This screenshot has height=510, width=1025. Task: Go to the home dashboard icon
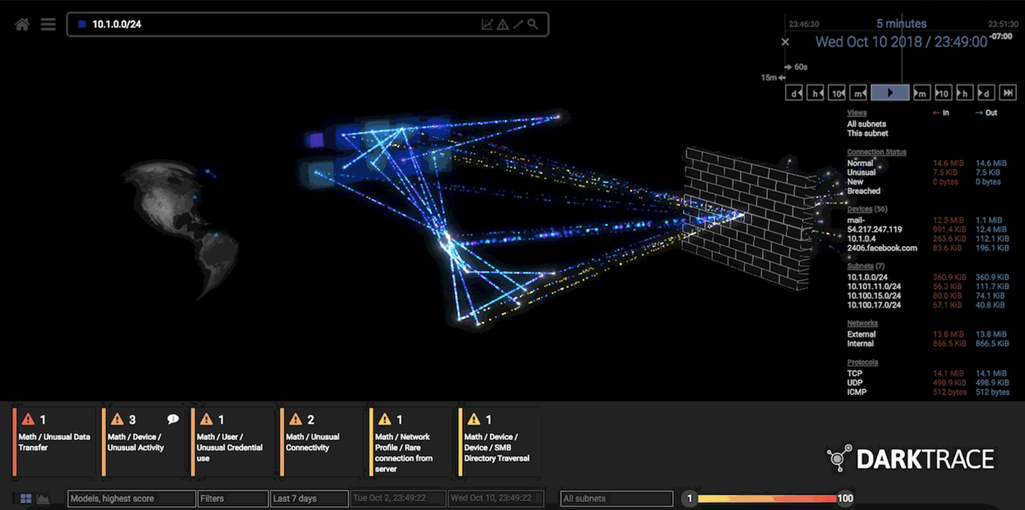[x=22, y=24]
